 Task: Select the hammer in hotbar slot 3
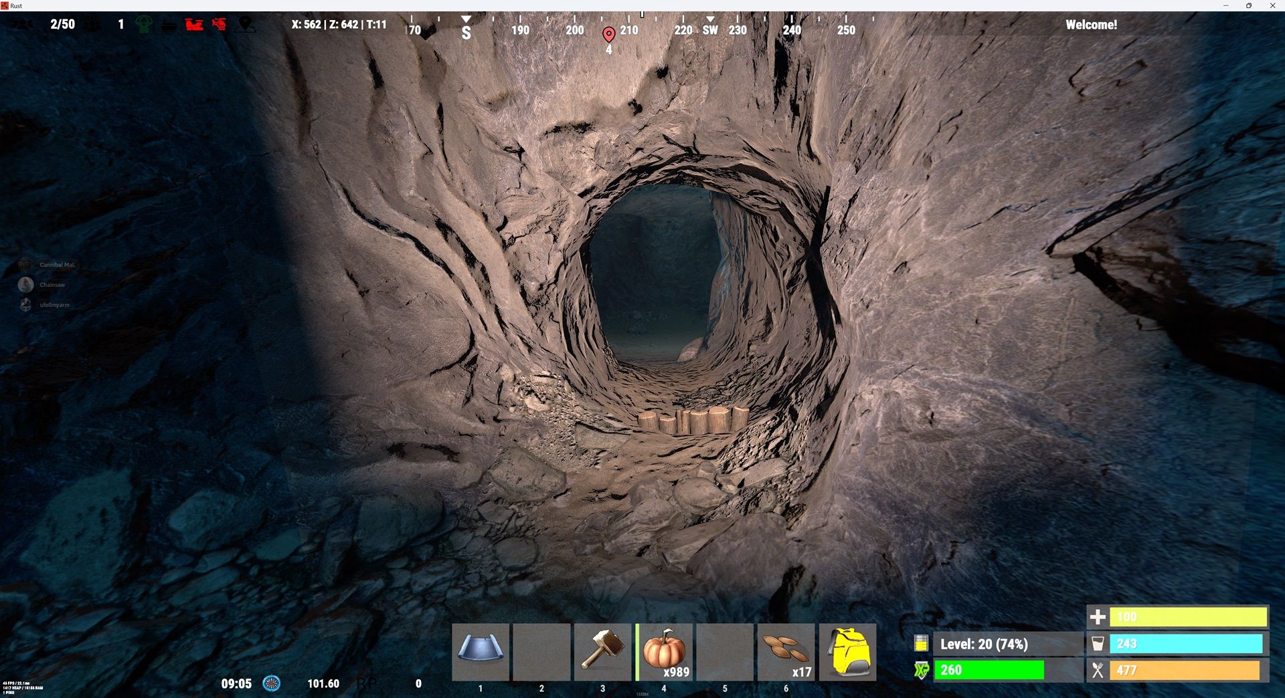[x=602, y=651]
